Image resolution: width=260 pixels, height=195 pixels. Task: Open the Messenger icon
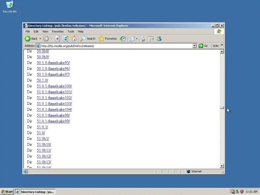(159, 39)
